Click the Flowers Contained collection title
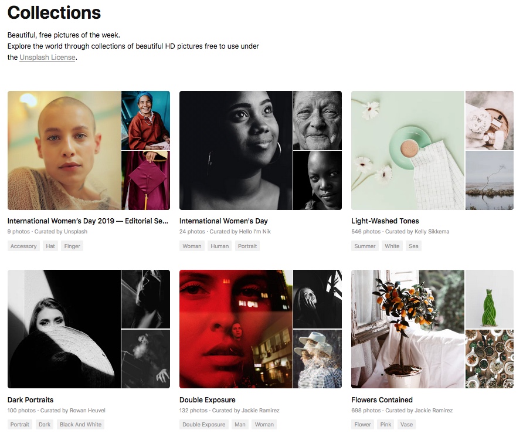Screen dimensions: 523x437 pyautogui.click(x=382, y=400)
